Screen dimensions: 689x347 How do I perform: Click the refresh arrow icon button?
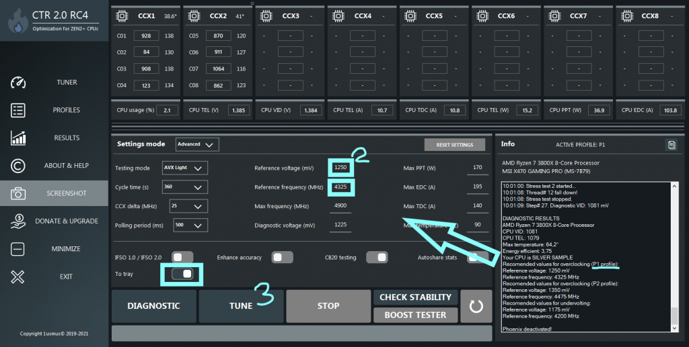click(x=476, y=306)
